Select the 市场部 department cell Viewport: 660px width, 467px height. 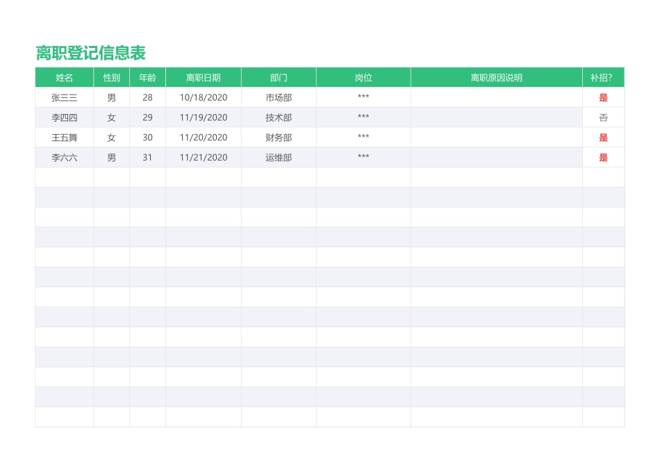[x=278, y=97]
